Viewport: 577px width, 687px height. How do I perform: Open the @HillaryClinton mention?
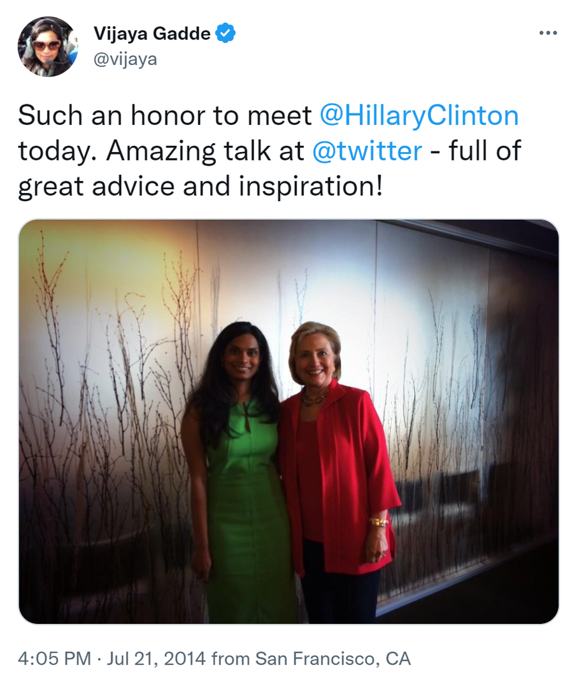pos(418,116)
